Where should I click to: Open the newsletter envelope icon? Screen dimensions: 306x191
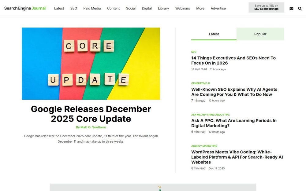tap(291, 9)
